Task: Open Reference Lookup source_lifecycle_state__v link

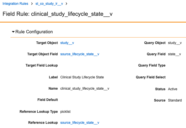Action: 80,123
